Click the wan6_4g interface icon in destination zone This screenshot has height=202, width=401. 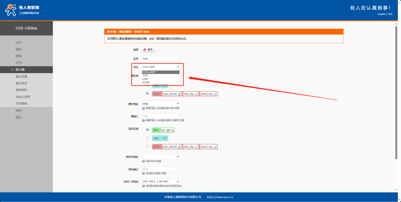[215, 147]
